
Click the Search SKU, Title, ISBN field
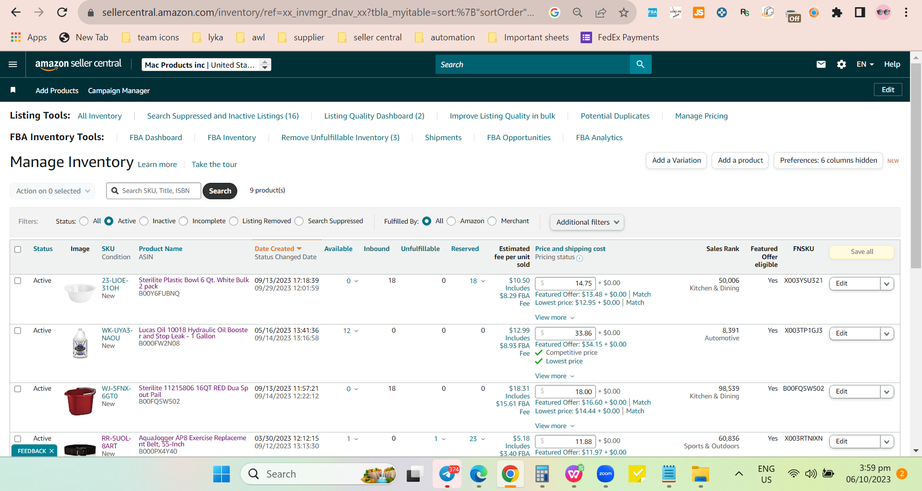click(x=154, y=191)
